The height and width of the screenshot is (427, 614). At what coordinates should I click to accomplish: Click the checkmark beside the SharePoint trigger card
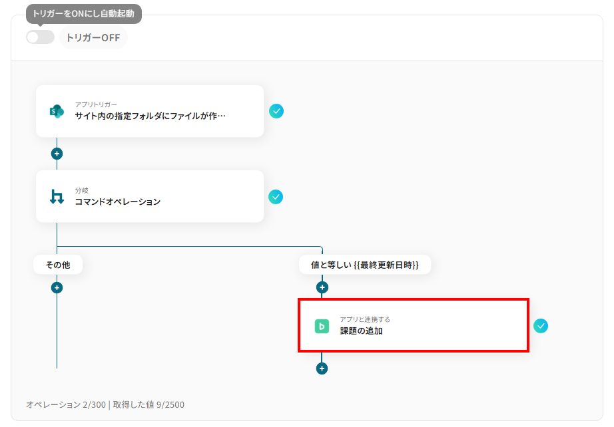coord(276,111)
